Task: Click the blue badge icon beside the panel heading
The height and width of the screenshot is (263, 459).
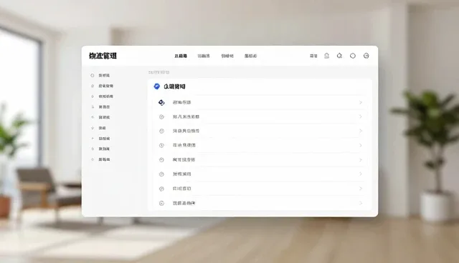Action: (x=157, y=86)
